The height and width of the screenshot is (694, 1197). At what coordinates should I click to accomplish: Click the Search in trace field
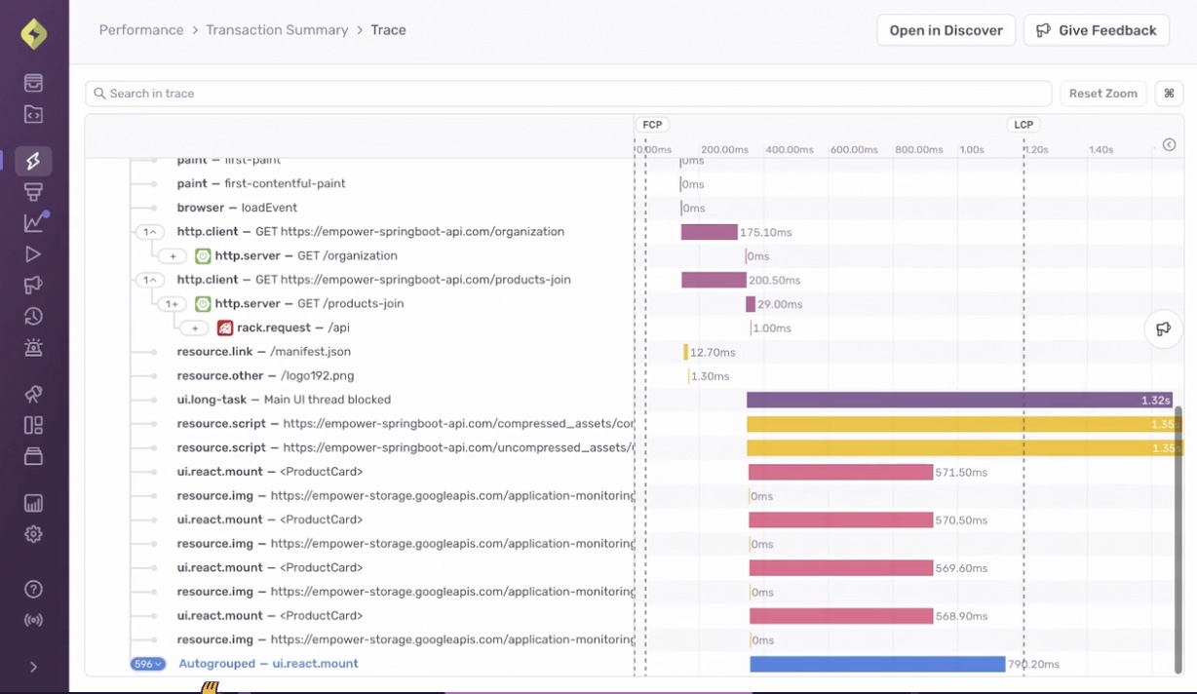[x=568, y=94]
